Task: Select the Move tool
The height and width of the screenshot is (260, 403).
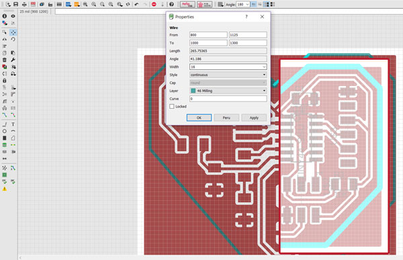Action: click(13, 32)
